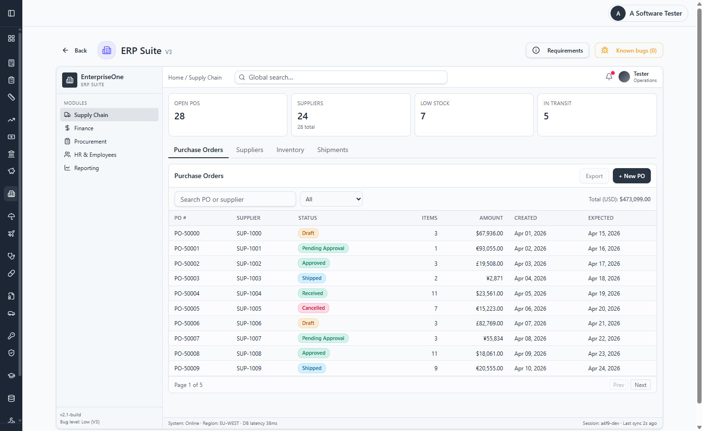Go to Next page of purchase orders
The width and height of the screenshot is (703, 431).
point(640,385)
